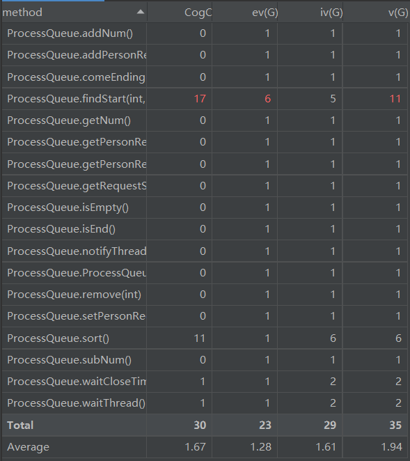
Task: Click the ProcessQueue.waitThread() entry
Action: pyautogui.click(x=76, y=403)
